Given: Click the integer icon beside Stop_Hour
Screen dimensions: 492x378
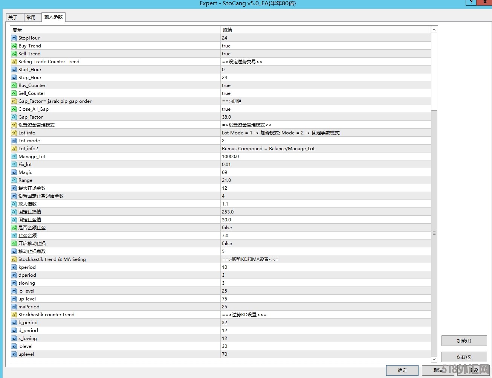Looking at the screenshot, I should pos(14,78).
